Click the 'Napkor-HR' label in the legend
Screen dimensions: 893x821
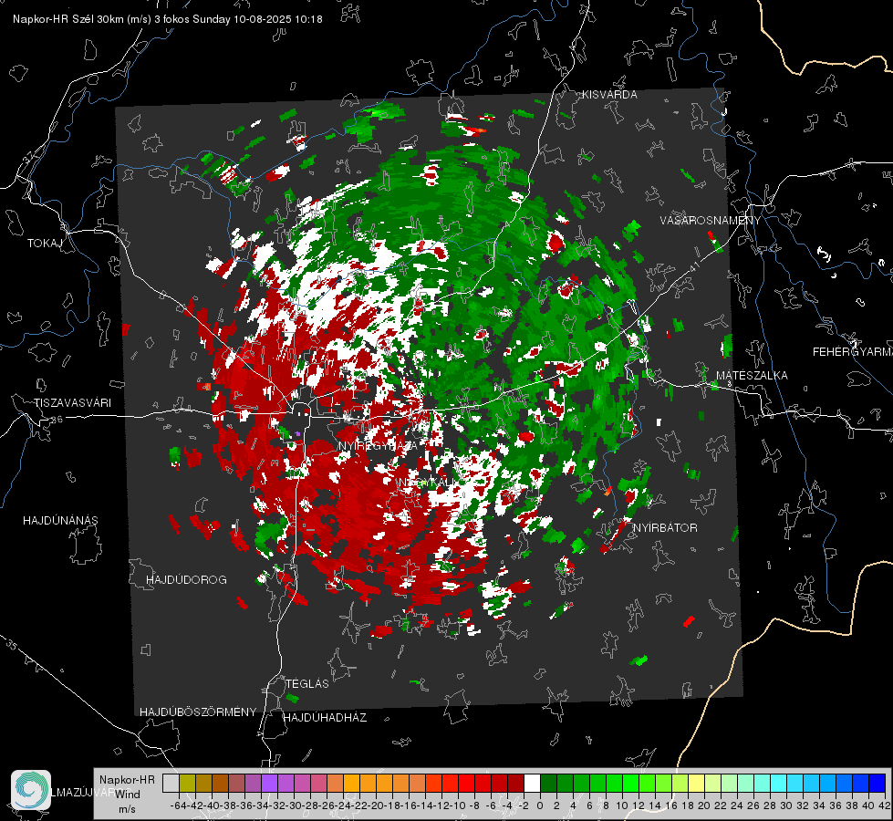127,779
